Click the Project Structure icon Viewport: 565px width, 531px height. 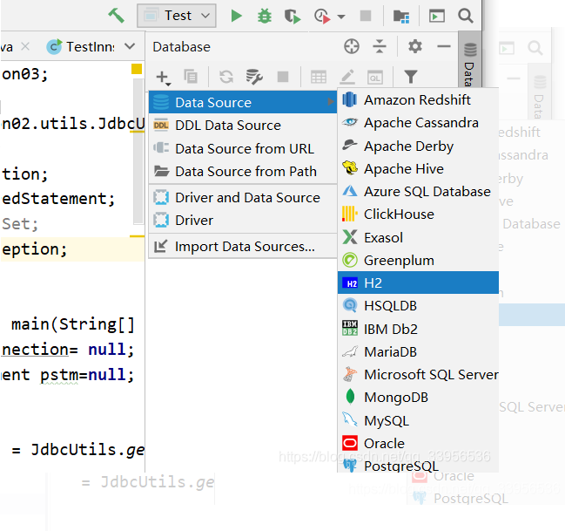pos(401,16)
